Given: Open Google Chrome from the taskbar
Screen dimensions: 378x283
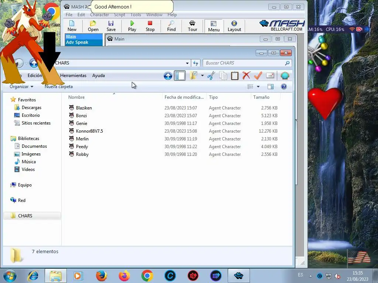Looking at the screenshot, I should (x=147, y=276).
